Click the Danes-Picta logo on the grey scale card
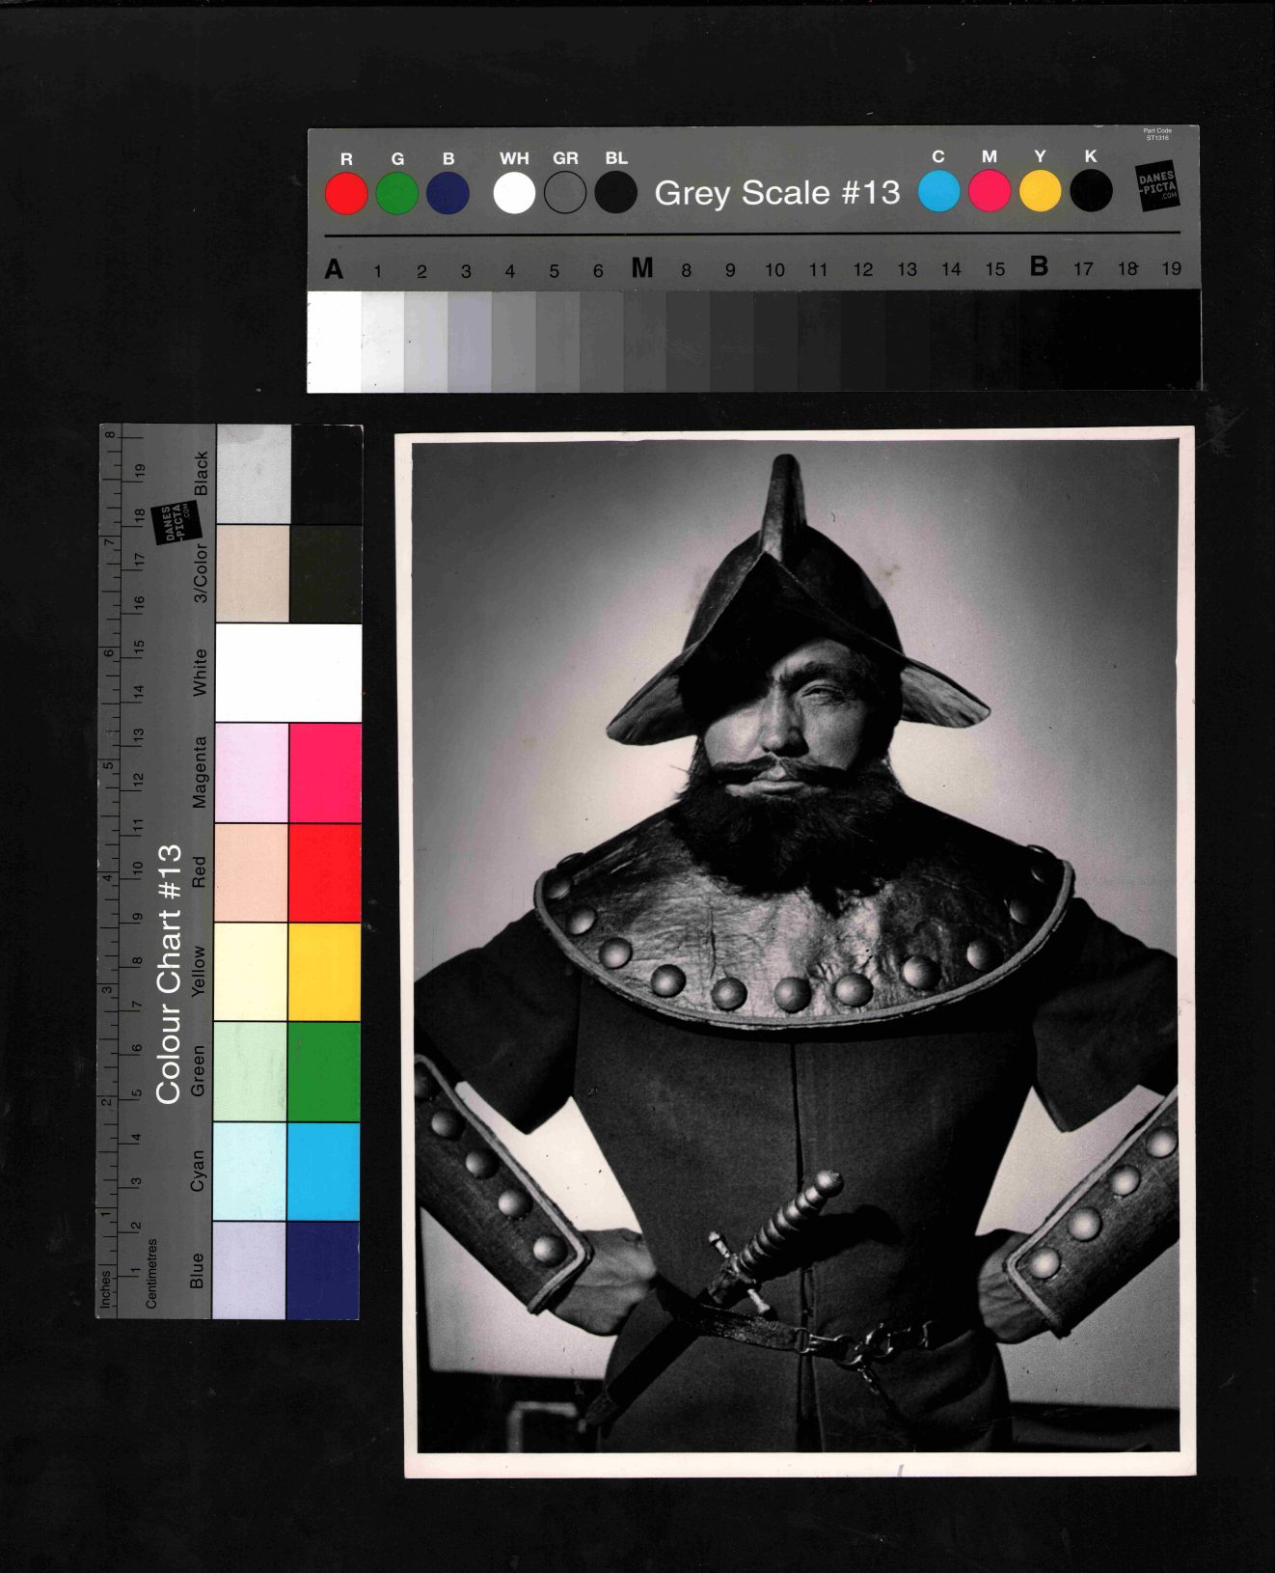Image resolution: width=1275 pixels, height=1573 pixels. 1156,185
